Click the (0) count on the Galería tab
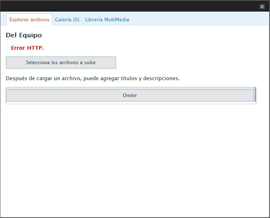The width and height of the screenshot is (270, 218). [x=76, y=20]
